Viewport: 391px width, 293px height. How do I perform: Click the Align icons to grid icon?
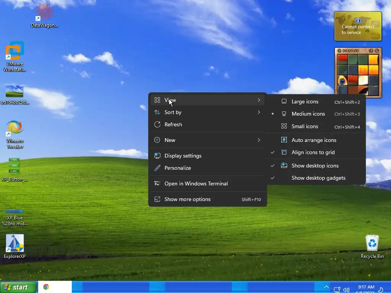(x=284, y=152)
